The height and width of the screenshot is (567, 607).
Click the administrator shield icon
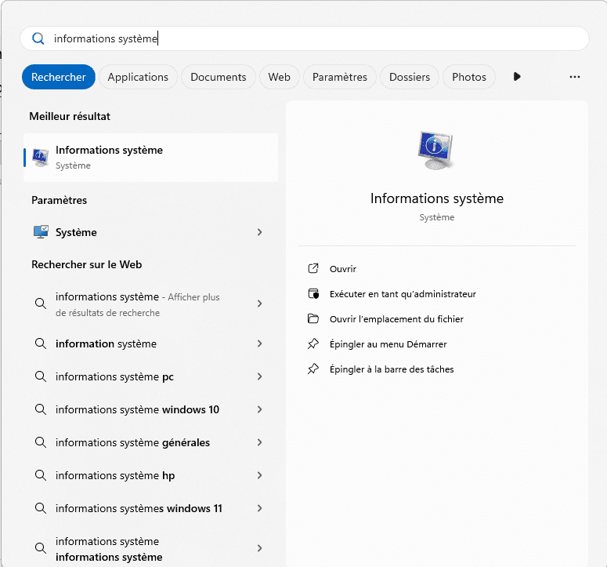[313, 294]
